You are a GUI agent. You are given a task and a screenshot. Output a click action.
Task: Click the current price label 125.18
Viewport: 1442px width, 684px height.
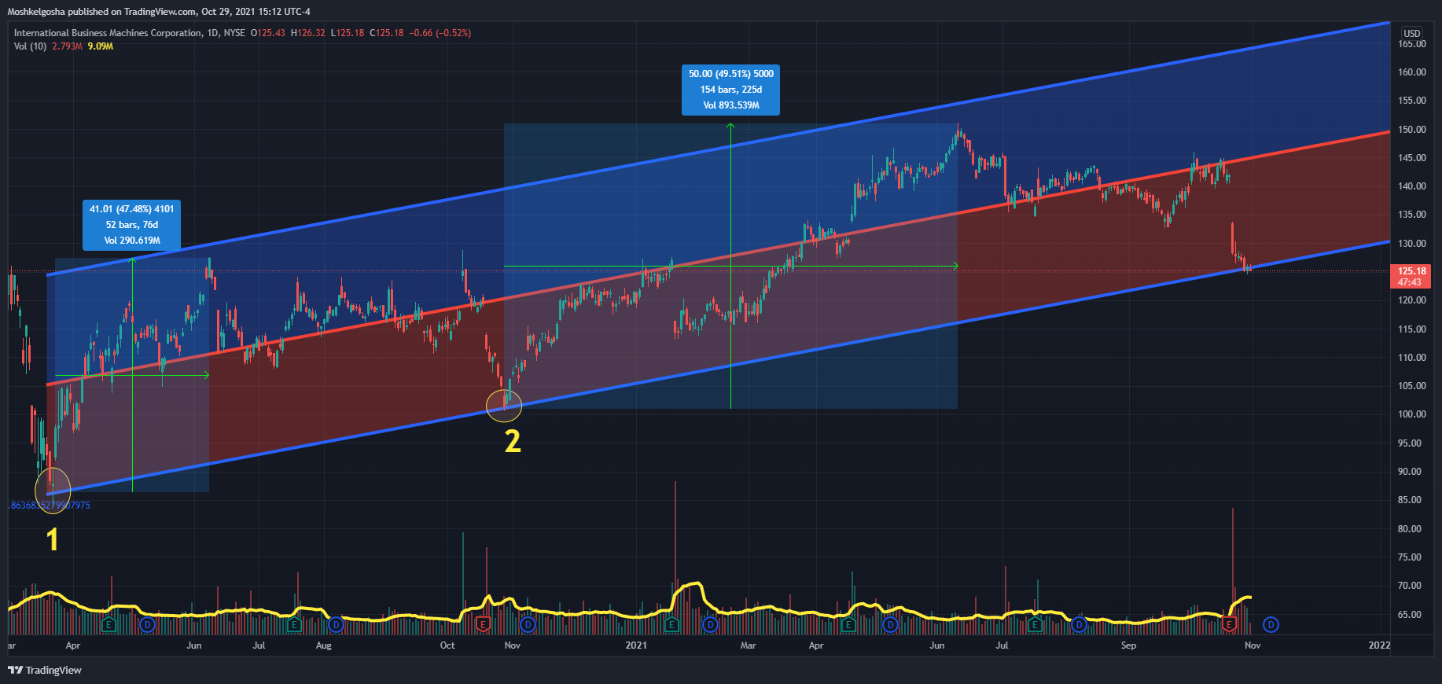click(x=1412, y=271)
